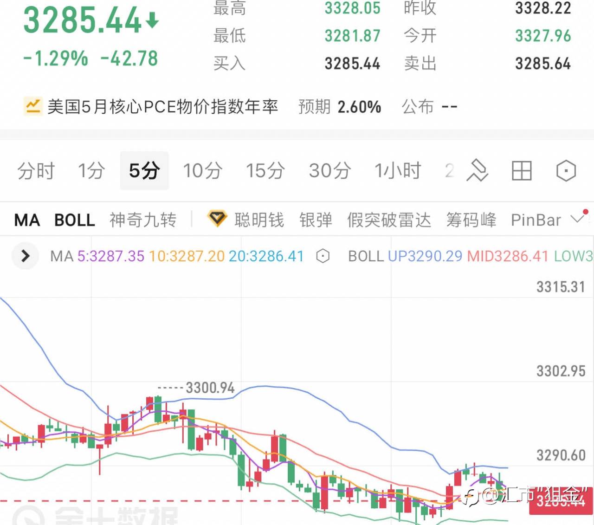
Task: Open the 美国5月核心PCE物价指数年率 event
Action: [162, 107]
